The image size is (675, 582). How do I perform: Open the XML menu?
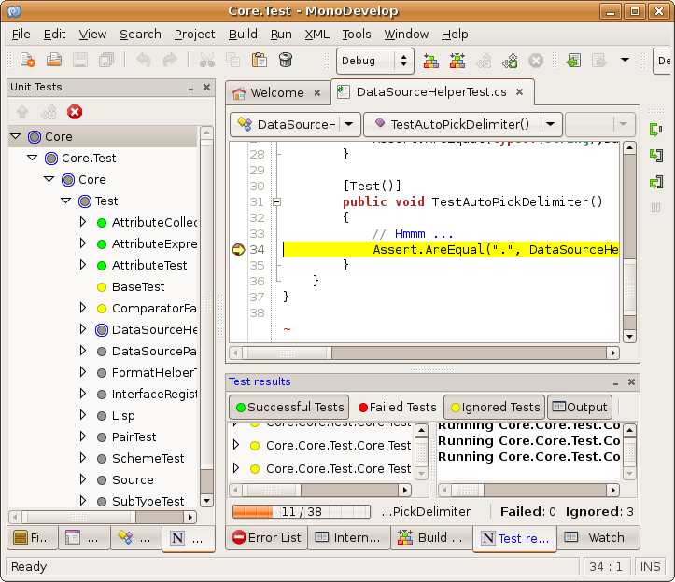click(316, 34)
